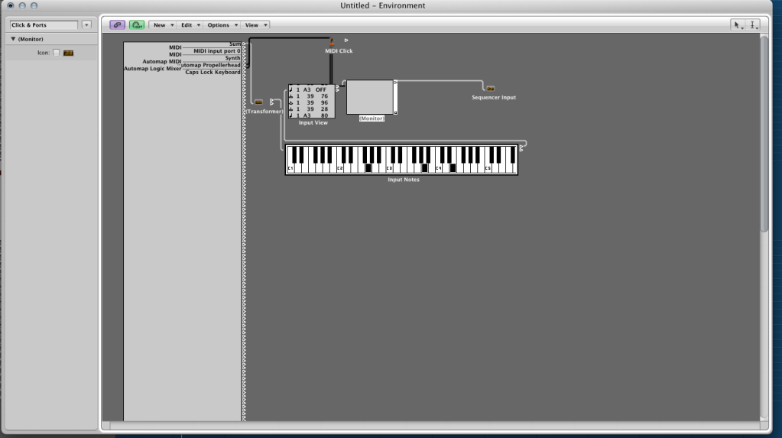Click the vertical scrollbar on the right
The height and width of the screenshot is (438, 782).
click(764, 134)
